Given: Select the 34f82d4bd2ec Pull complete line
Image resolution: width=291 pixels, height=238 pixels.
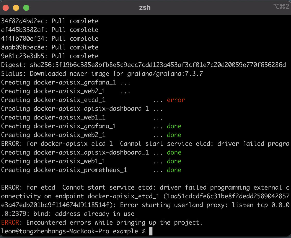Looking at the screenshot, I should coord(50,21).
